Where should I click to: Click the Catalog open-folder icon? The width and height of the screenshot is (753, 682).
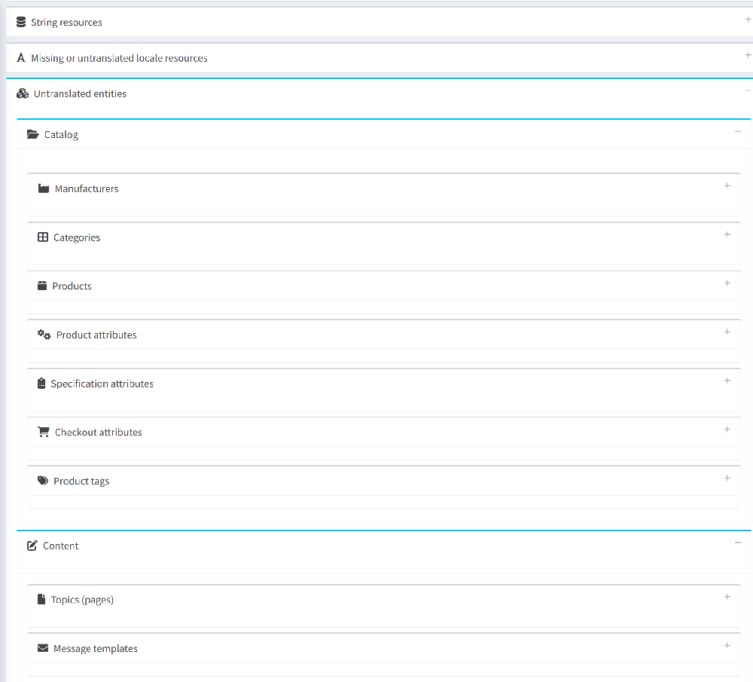pyautogui.click(x=32, y=134)
